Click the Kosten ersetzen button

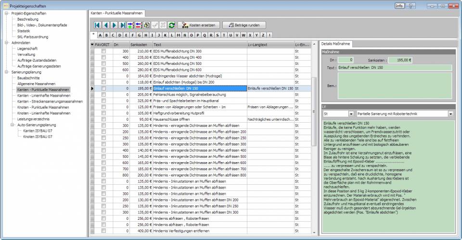(199, 25)
